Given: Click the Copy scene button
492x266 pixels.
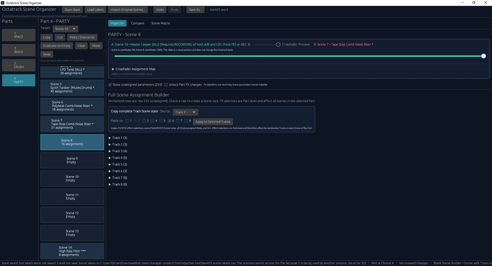Looking at the screenshot, I should (47, 37).
